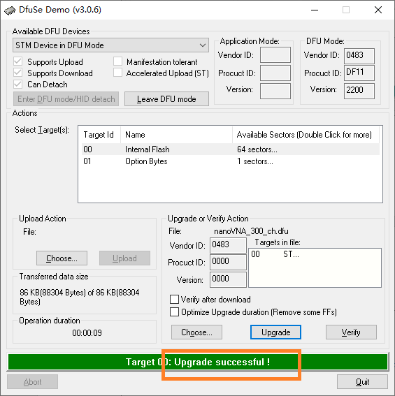Minimize the DfuSe Demo window

315,10
